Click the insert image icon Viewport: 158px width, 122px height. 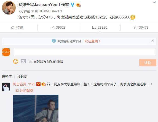23,61
